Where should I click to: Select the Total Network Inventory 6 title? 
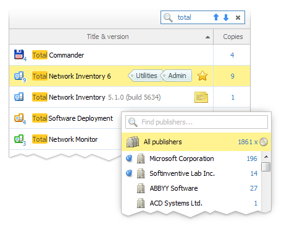72,76
